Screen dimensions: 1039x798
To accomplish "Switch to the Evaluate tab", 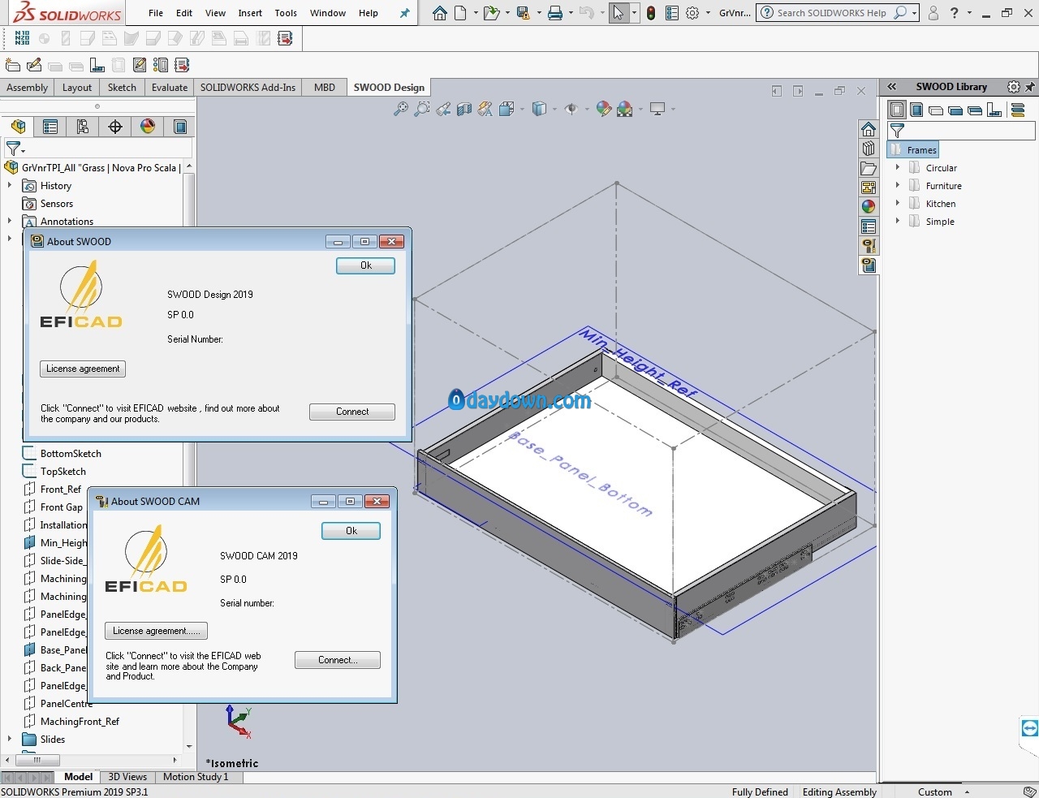I will (170, 88).
